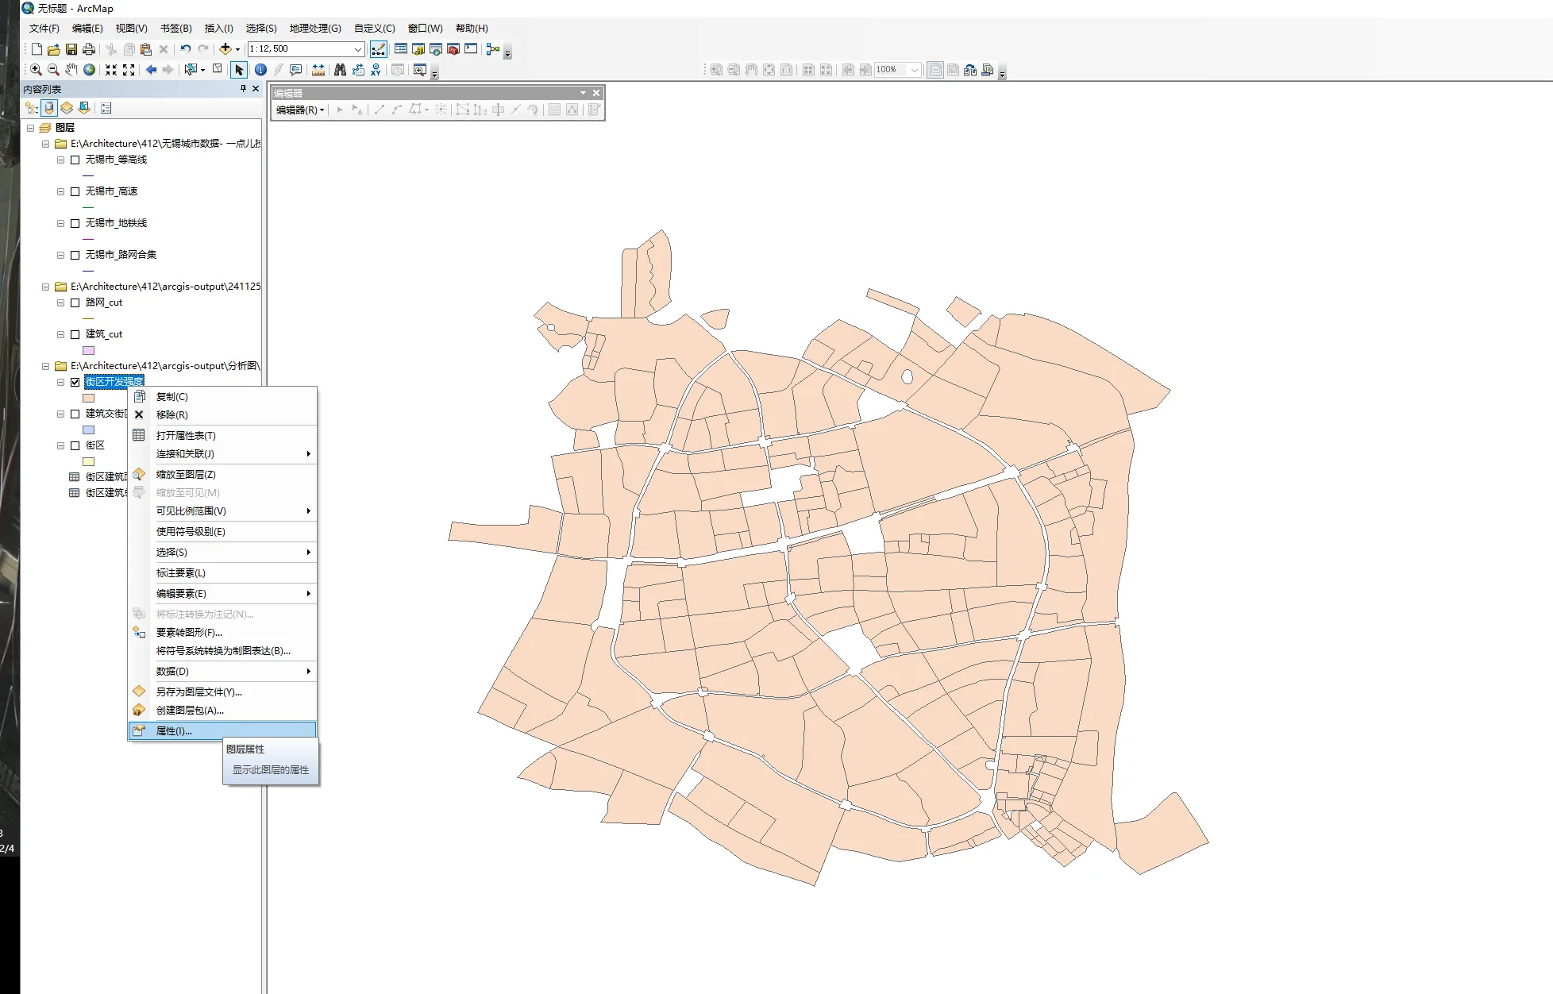Enable the 建筑_cut layer checkbox

click(x=75, y=334)
